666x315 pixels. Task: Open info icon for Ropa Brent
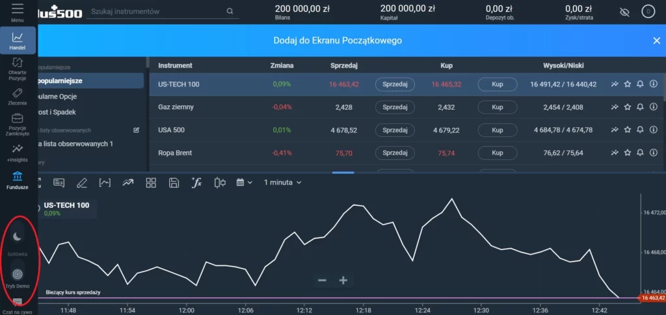pyautogui.click(x=654, y=153)
